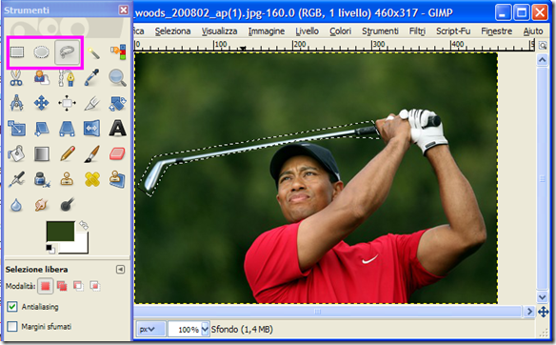Select the Airbrush tool
556x345 pixels.
coord(16,179)
